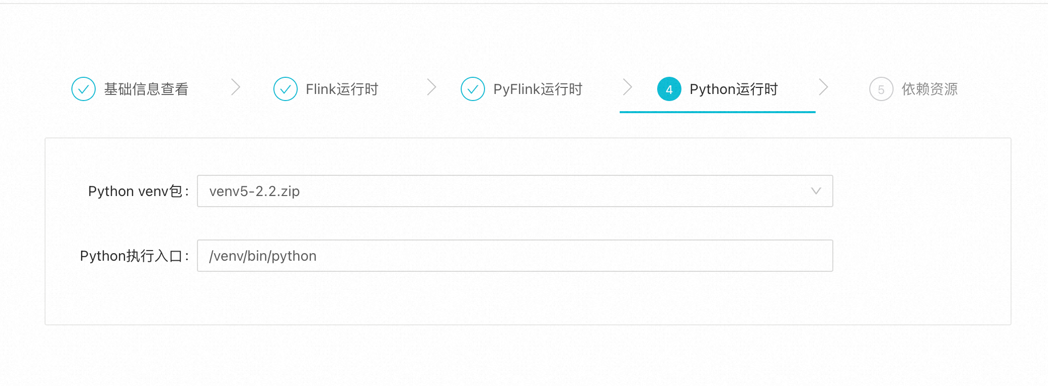Click the blue underline below Python运行时
This screenshot has width=1048, height=386.
[717, 112]
